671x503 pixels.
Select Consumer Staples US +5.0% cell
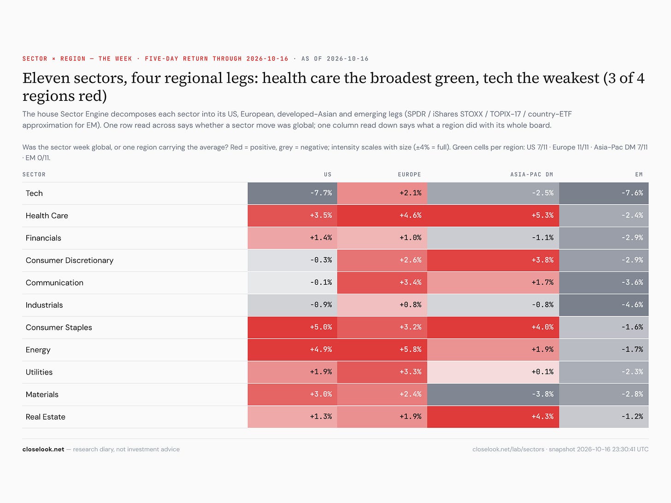click(x=292, y=328)
